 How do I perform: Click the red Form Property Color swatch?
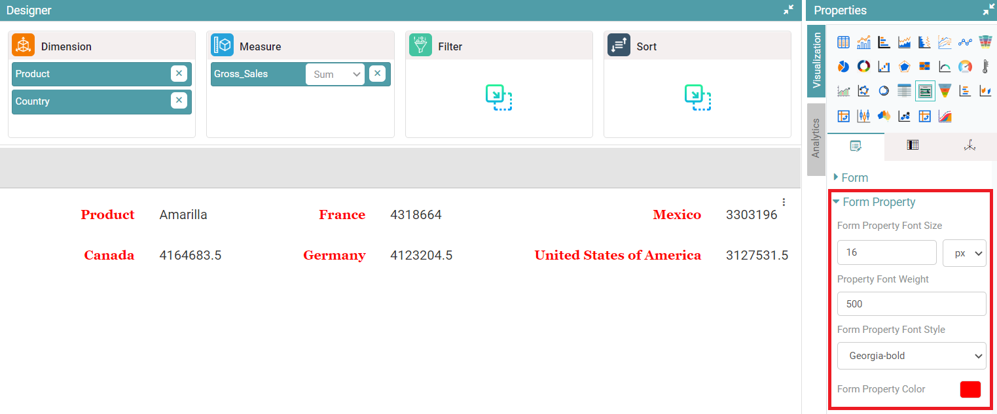pos(970,389)
